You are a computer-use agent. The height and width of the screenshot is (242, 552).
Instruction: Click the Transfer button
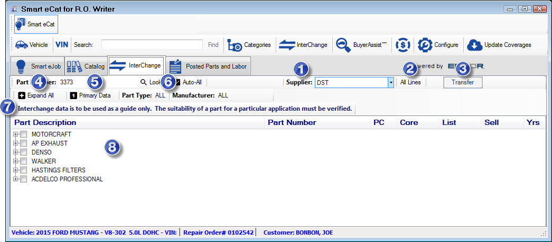click(463, 83)
